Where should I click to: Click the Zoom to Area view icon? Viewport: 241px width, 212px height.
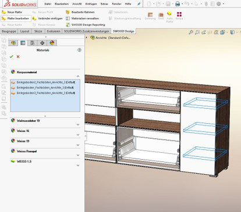(x=197, y=33)
